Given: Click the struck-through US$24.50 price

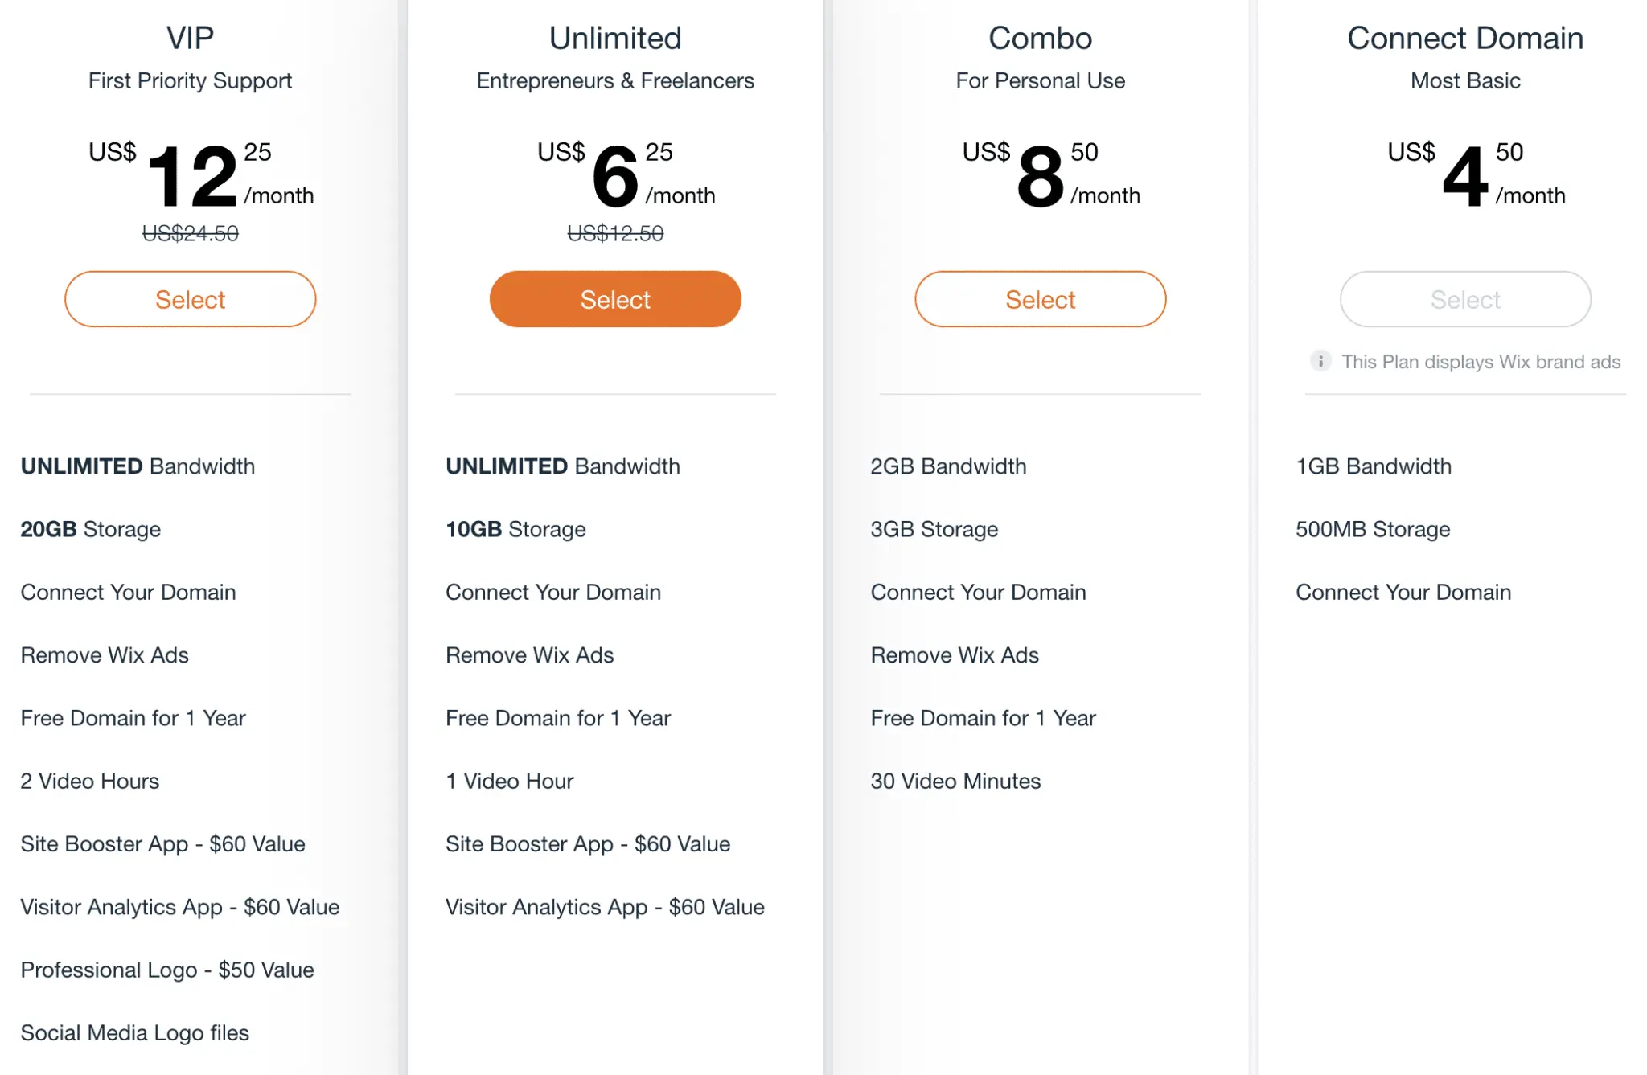Looking at the screenshot, I should (x=191, y=233).
